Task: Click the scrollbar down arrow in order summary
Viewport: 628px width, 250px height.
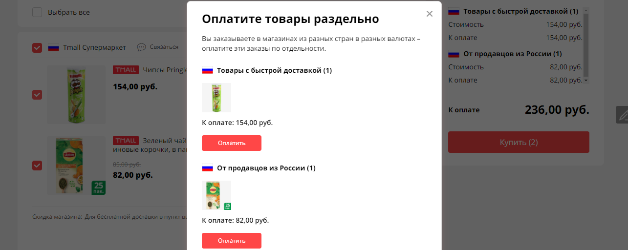Action: 586,80
